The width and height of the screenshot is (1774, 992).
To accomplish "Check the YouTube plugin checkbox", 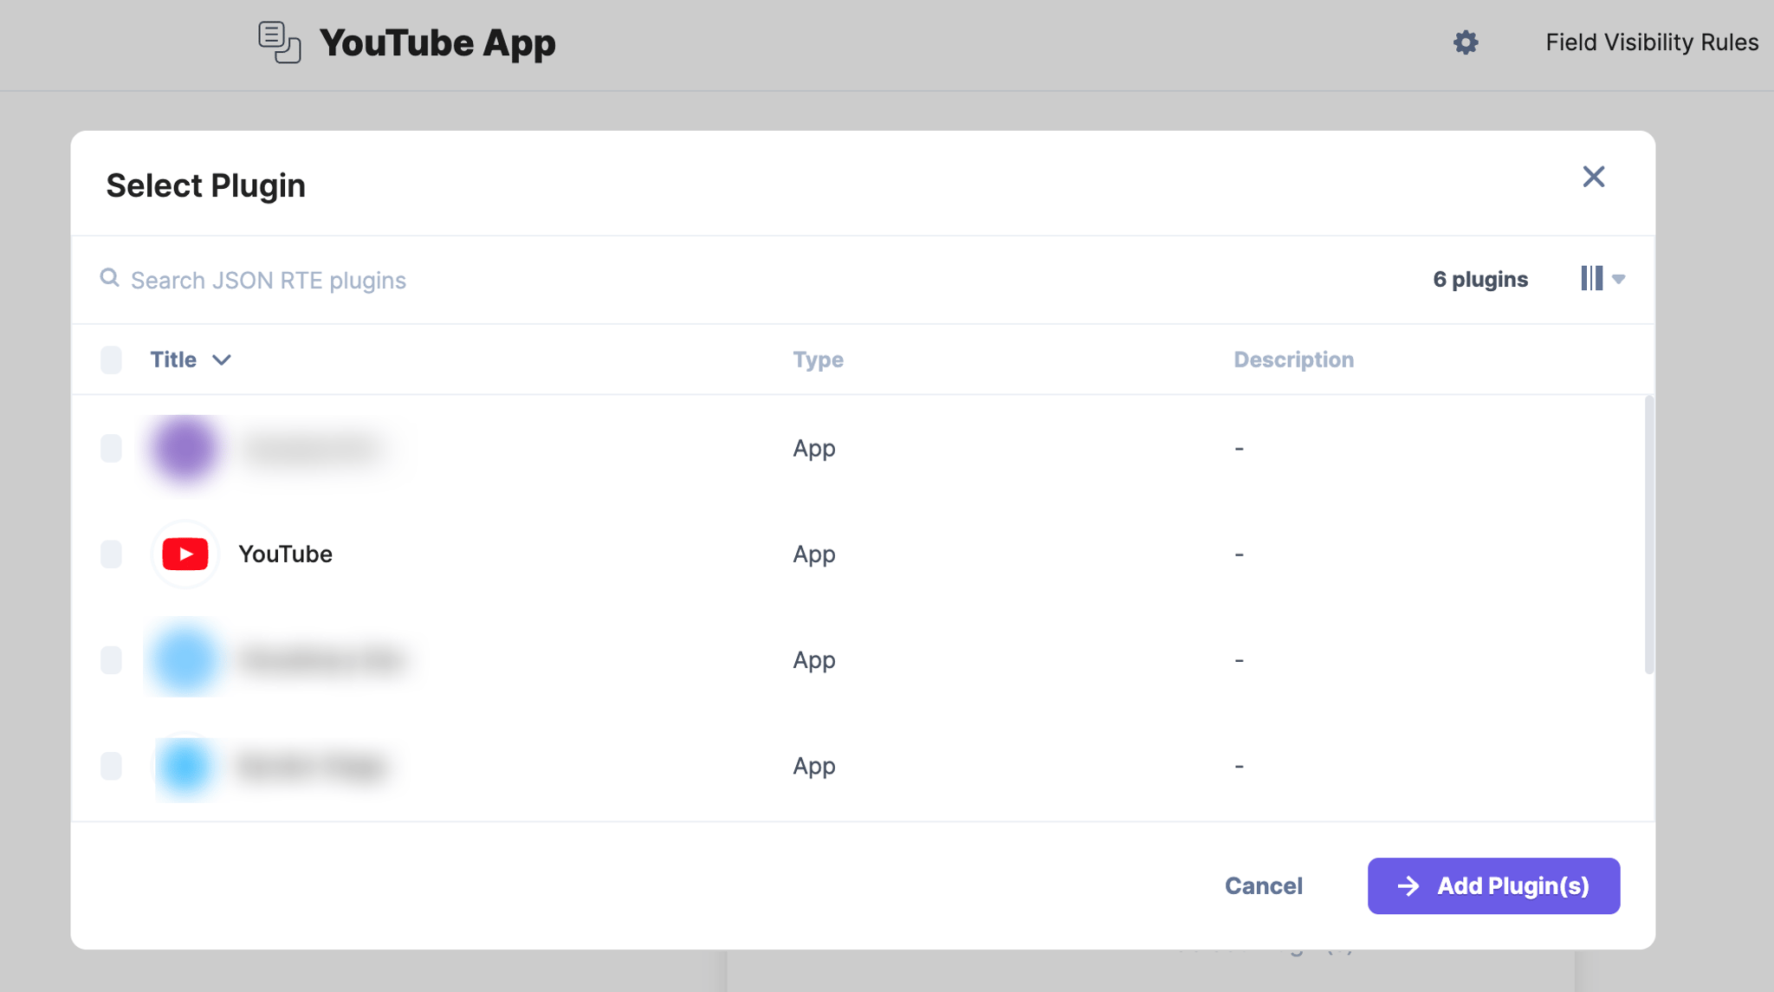I will click(x=111, y=554).
